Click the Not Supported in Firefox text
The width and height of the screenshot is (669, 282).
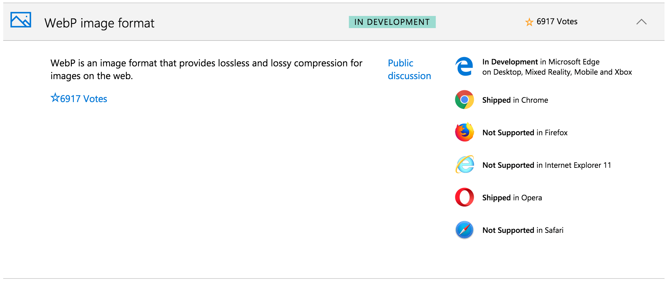(x=525, y=133)
